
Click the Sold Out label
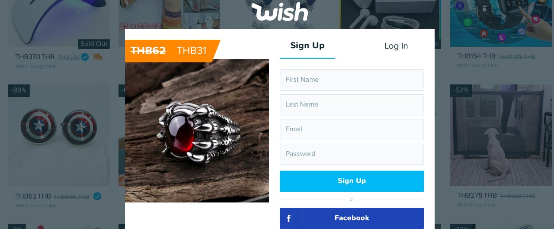point(94,44)
